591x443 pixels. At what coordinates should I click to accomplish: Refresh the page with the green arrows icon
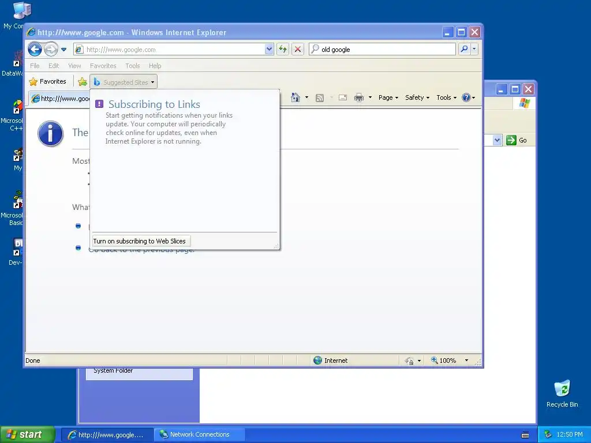tap(283, 49)
